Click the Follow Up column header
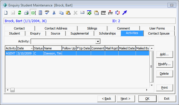 click(69, 48)
